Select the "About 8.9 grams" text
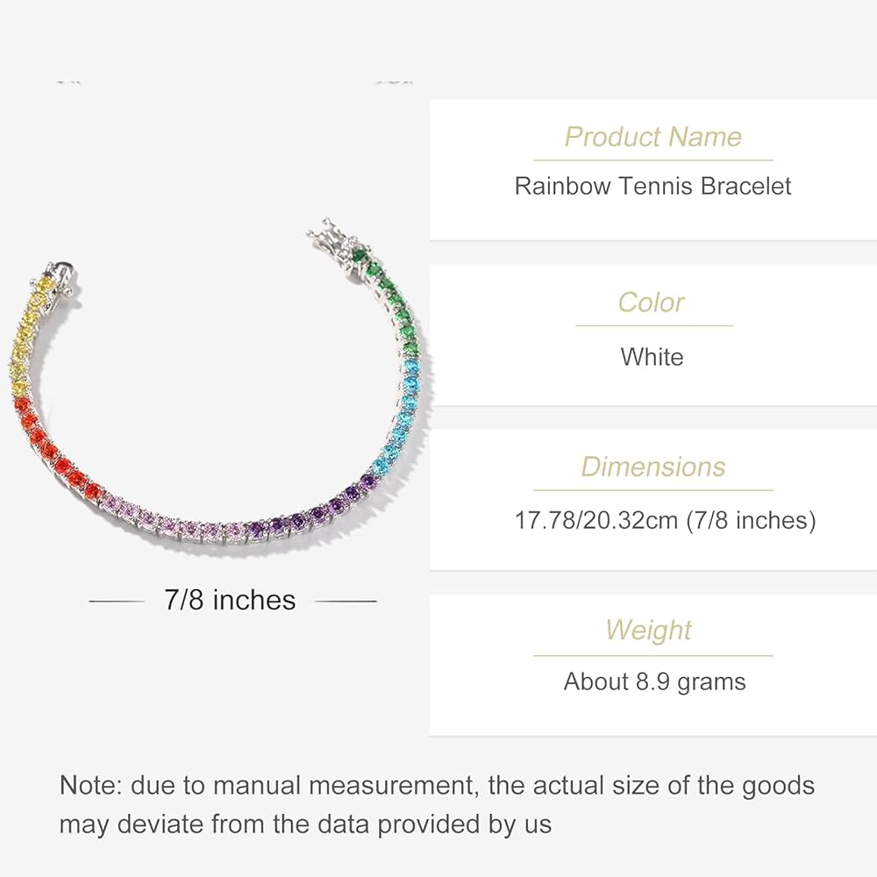Viewport: 877px width, 877px height. pos(654,681)
